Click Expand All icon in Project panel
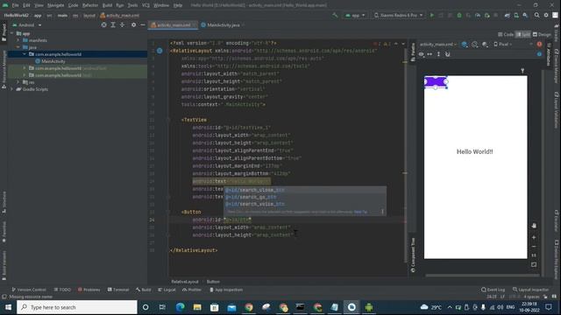Viewport: 561px width, 315px height. click(113, 25)
